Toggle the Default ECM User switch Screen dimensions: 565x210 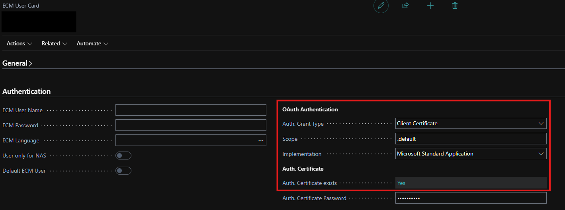tap(123, 171)
